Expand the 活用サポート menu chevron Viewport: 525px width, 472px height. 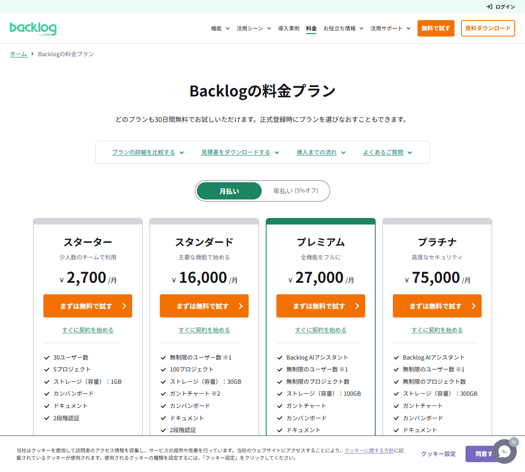(409, 28)
